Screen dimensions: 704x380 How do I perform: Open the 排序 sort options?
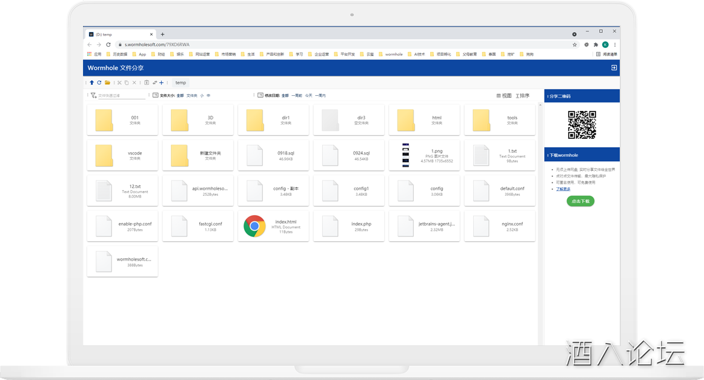(x=522, y=96)
